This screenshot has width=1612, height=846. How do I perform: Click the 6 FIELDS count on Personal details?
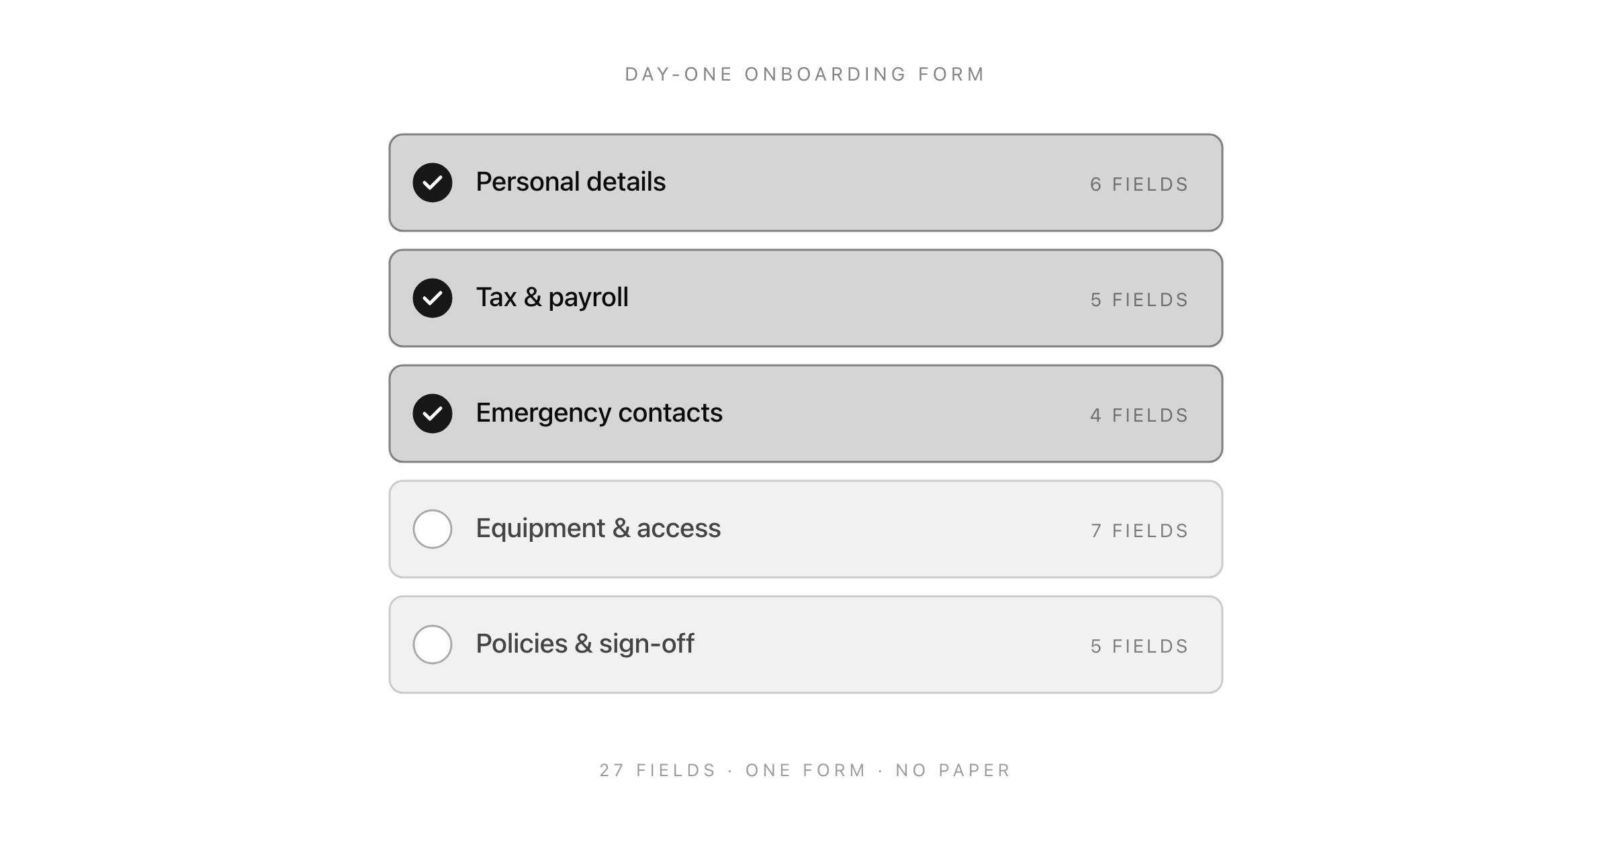point(1139,185)
